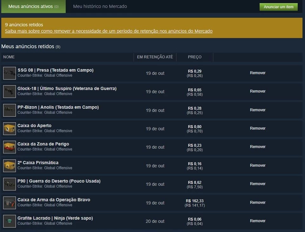The width and height of the screenshot is (305, 232).
Task: Remove the SSG 08 Presa listing
Action: point(257,73)
